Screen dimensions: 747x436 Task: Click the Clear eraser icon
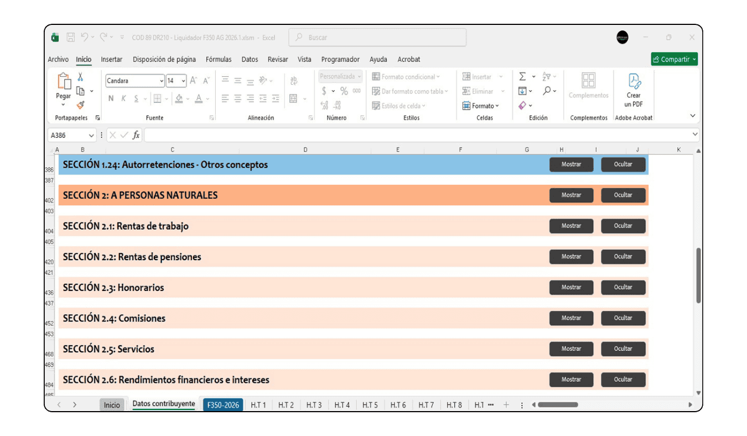point(522,105)
